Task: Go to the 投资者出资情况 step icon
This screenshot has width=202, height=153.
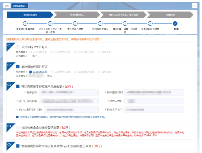Action: [x=100, y=23]
